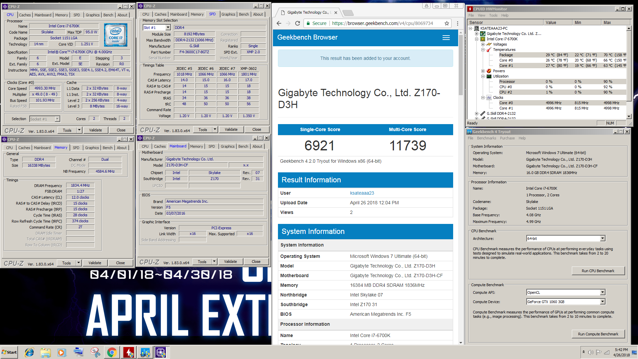Click the taskbar clock showing 5:42 PM
638x359 pixels.
621,352
